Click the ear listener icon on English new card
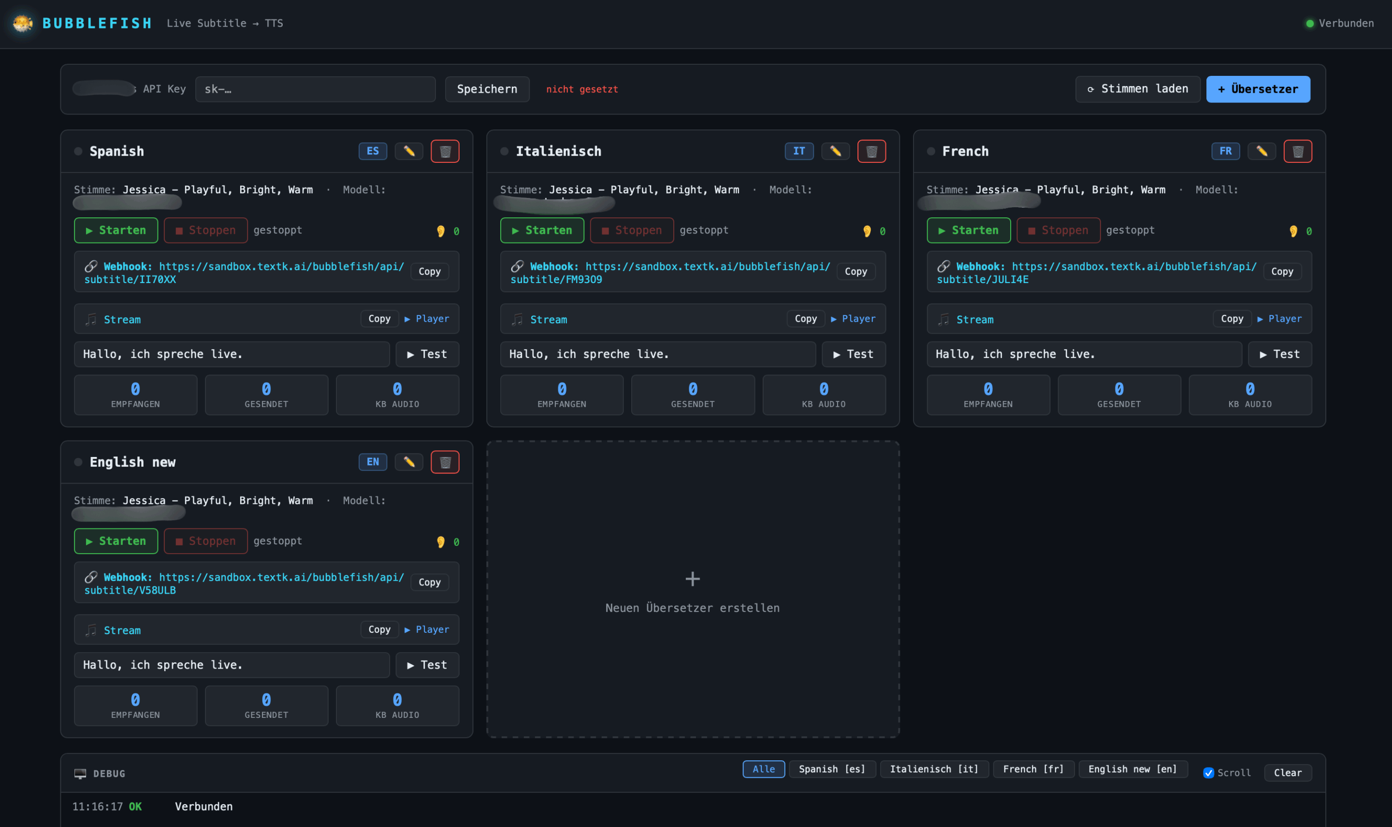This screenshot has width=1392, height=827. coord(440,542)
